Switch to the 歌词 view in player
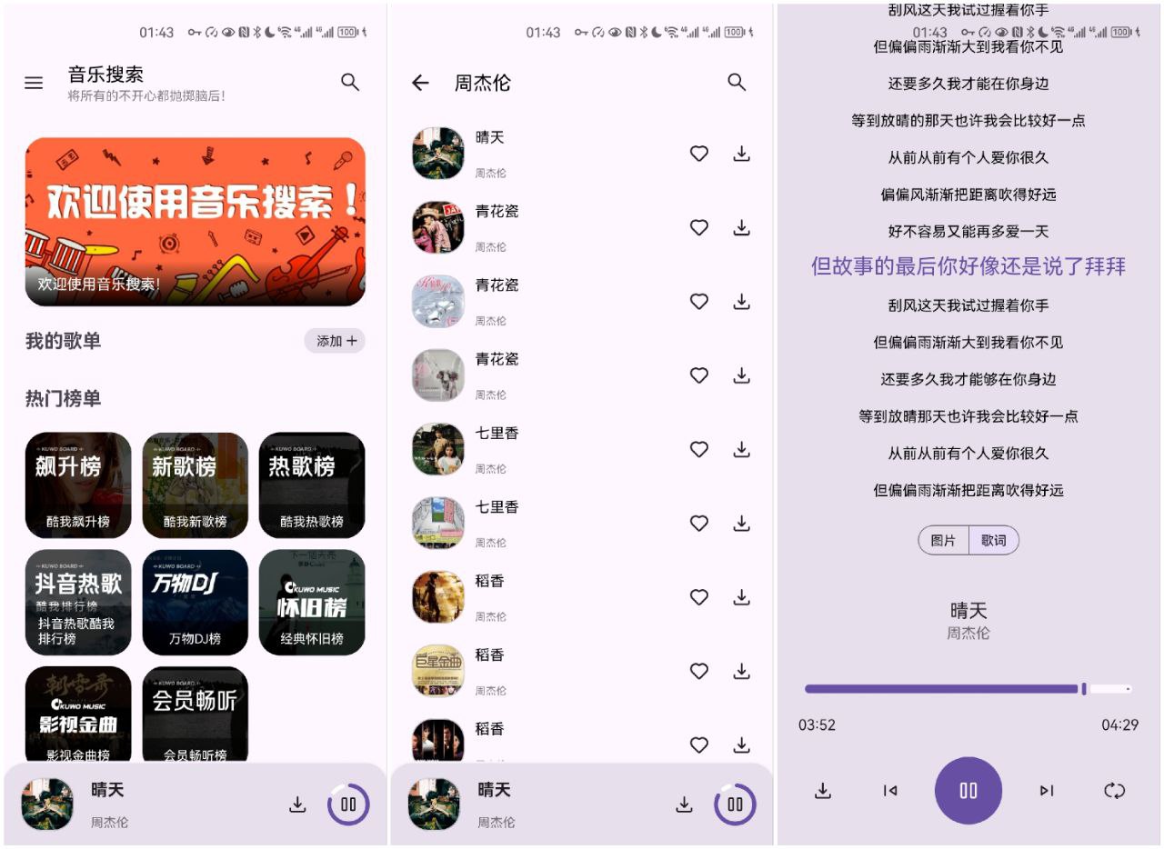 coord(994,540)
